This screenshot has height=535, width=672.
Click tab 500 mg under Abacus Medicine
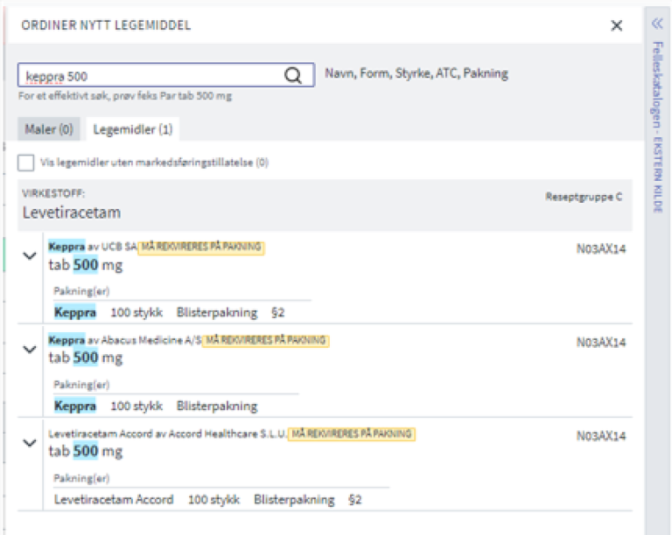click(86, 358)
